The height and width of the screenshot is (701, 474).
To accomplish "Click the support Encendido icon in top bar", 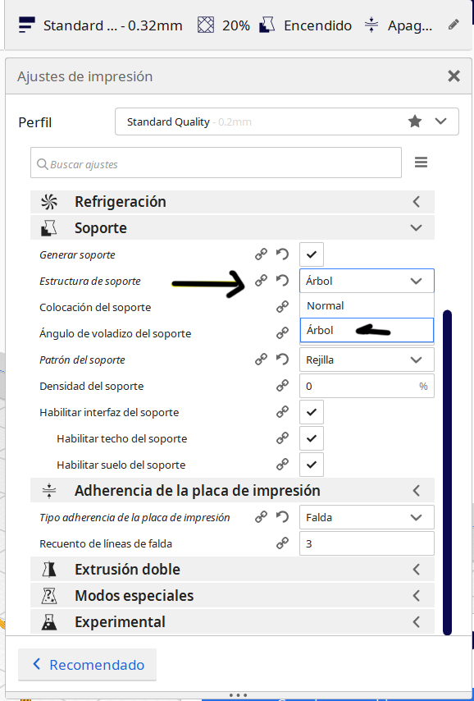I will pos(267,25).
